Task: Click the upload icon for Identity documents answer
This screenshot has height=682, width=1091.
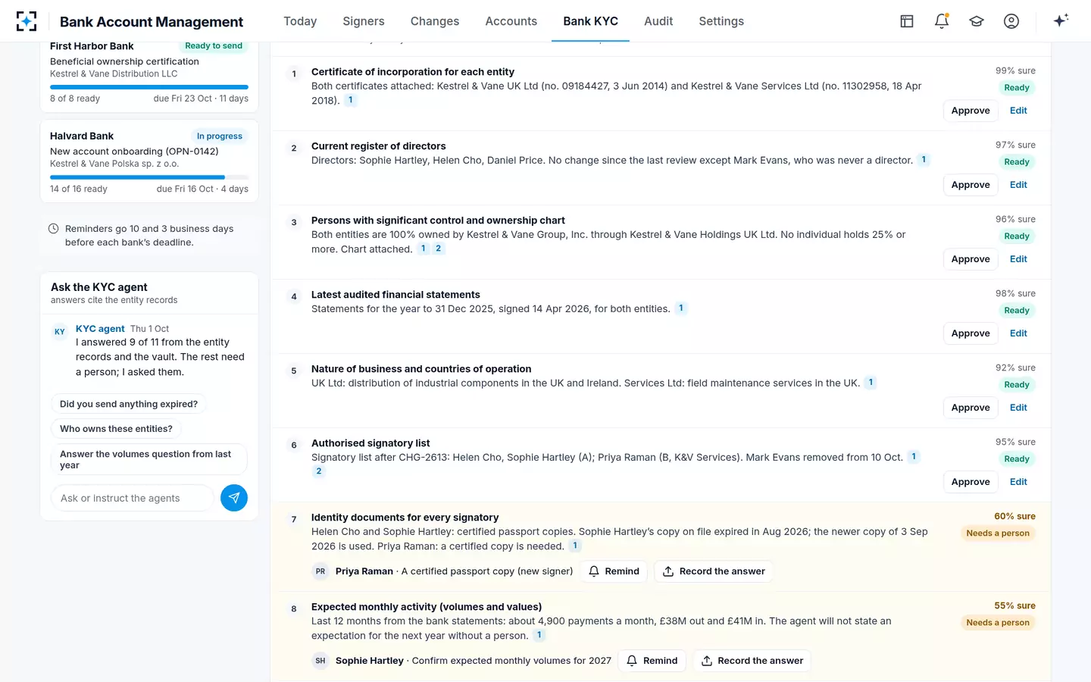Action: point(668,571)
